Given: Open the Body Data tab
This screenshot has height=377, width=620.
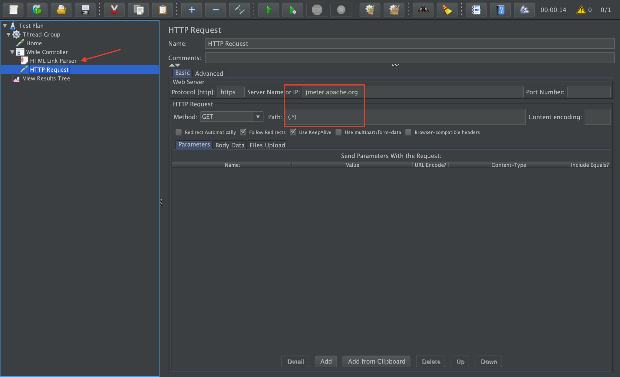Looking at the screenshot, I should [x=230, y=145].
